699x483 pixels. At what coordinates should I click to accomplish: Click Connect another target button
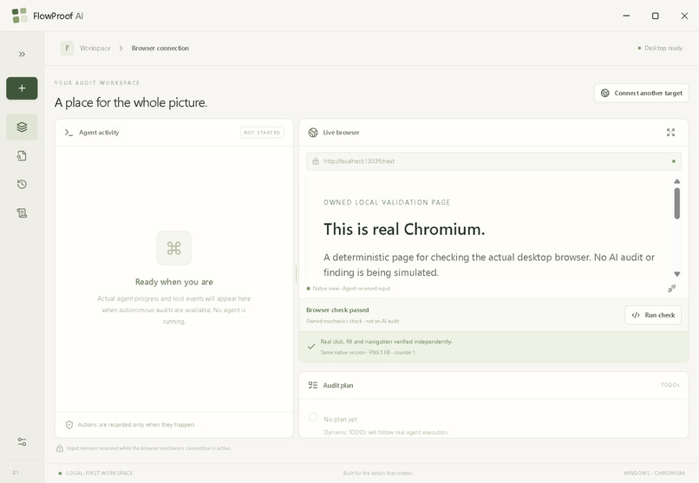point(641,93)
